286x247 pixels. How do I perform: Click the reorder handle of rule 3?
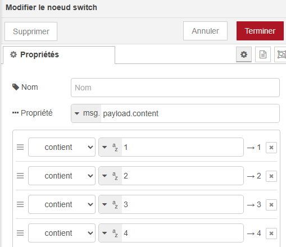click(20, 204)
